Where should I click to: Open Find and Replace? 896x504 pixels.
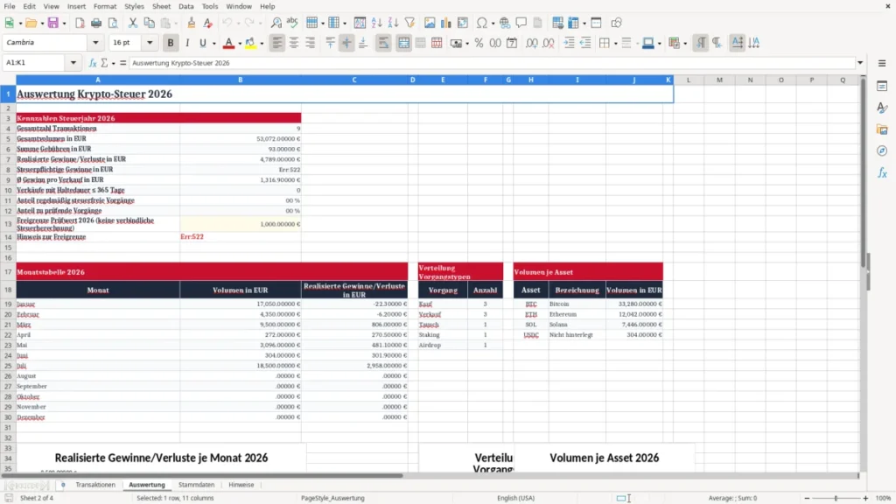[x=276, y=23]
